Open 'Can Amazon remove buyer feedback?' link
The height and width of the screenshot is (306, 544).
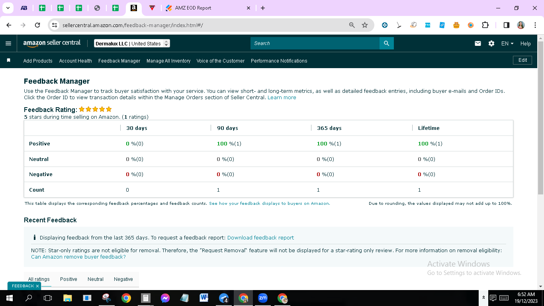point(78,257)
